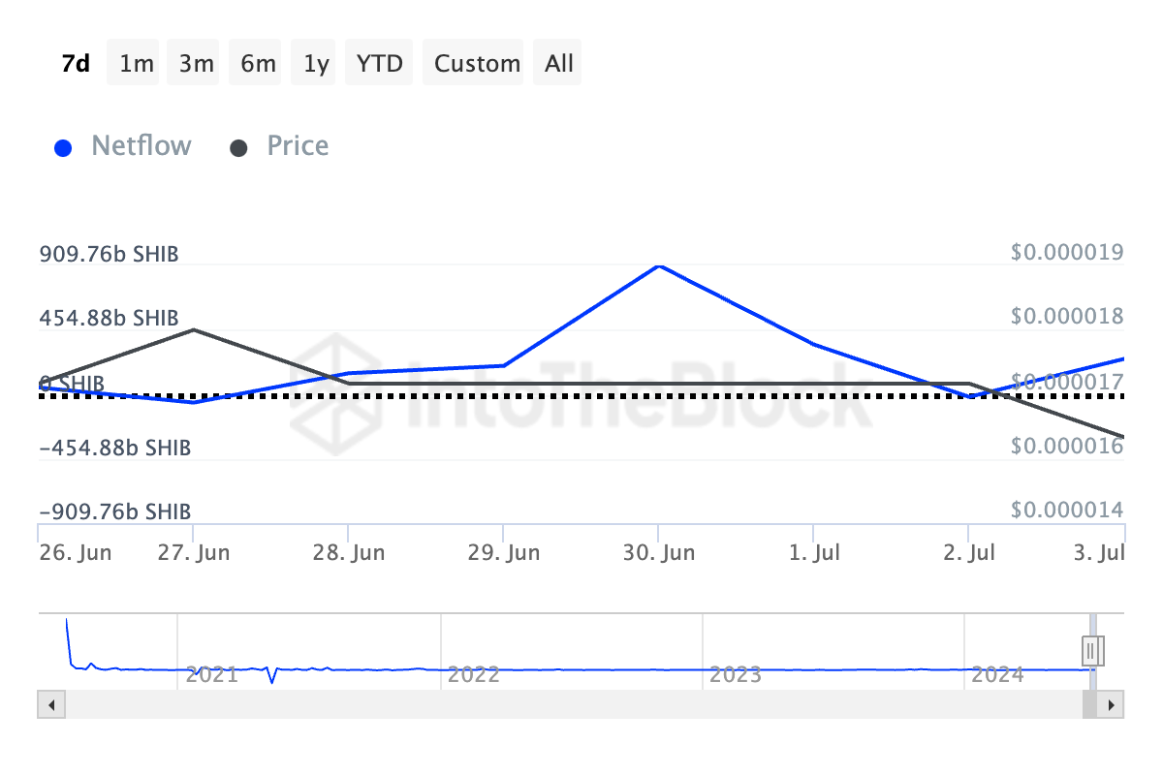Image resolution: width=1163 pixels, height=775 pixels.
Task: Toggle the Price series legend
Action: point(298,146)
